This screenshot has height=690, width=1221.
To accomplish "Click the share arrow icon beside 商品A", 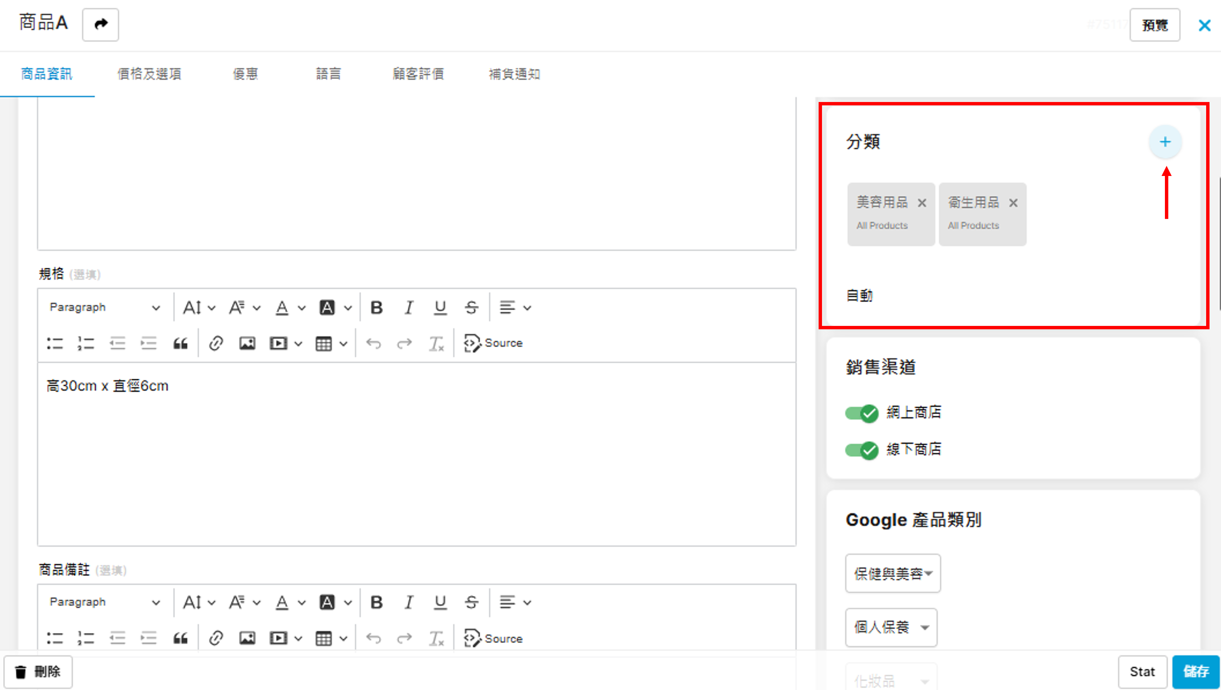I will tap(100, 24).
